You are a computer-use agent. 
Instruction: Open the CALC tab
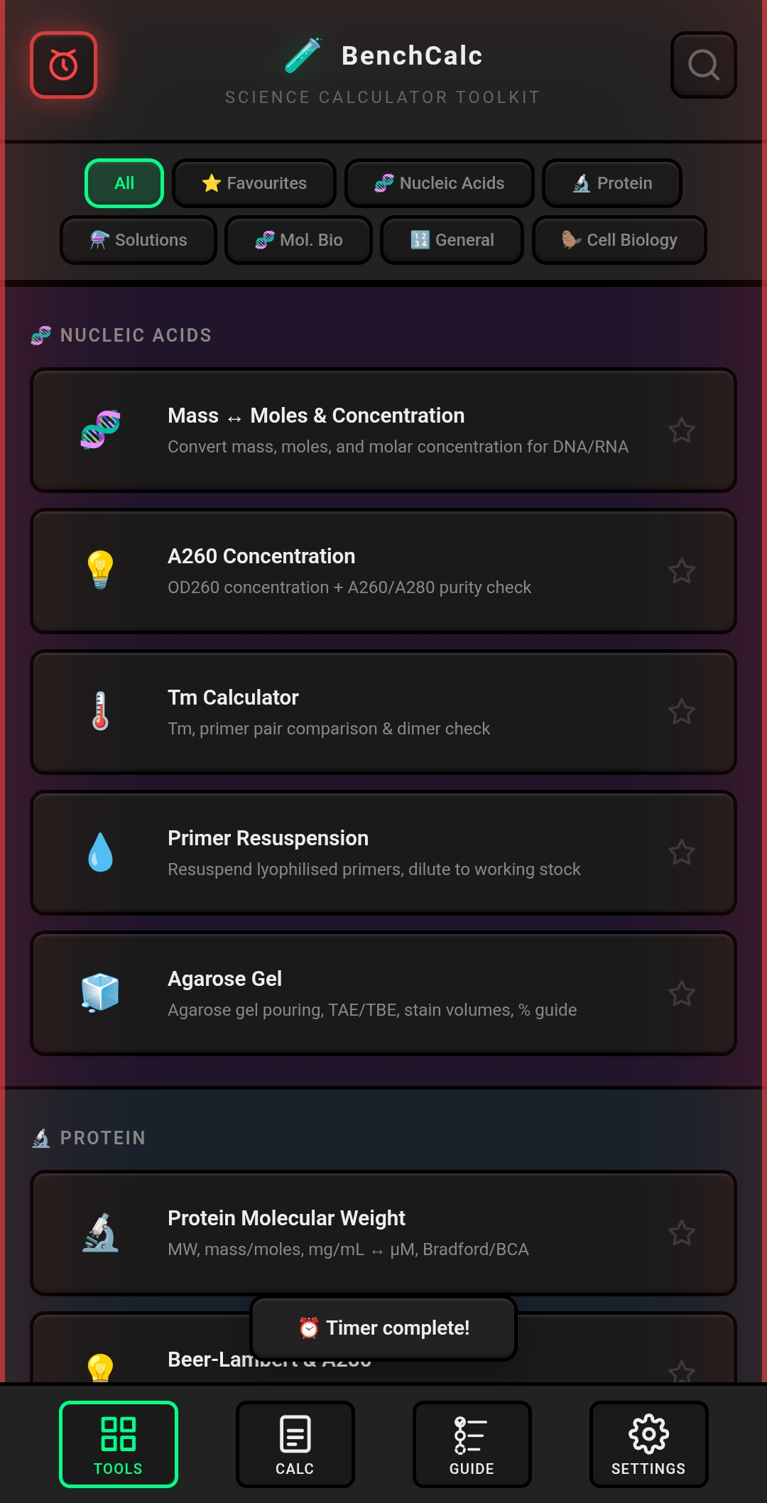click(x=295, y=1443)
